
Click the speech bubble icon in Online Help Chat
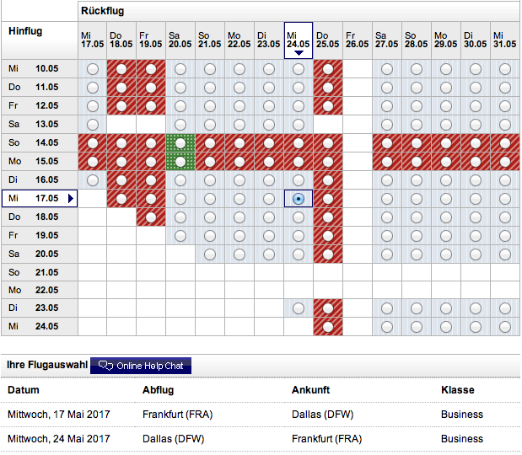pyautogui.click(x=105, y=366)
